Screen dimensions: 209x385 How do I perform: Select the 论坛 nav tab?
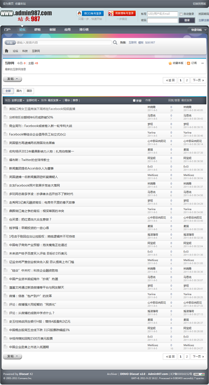coord(23,30)
